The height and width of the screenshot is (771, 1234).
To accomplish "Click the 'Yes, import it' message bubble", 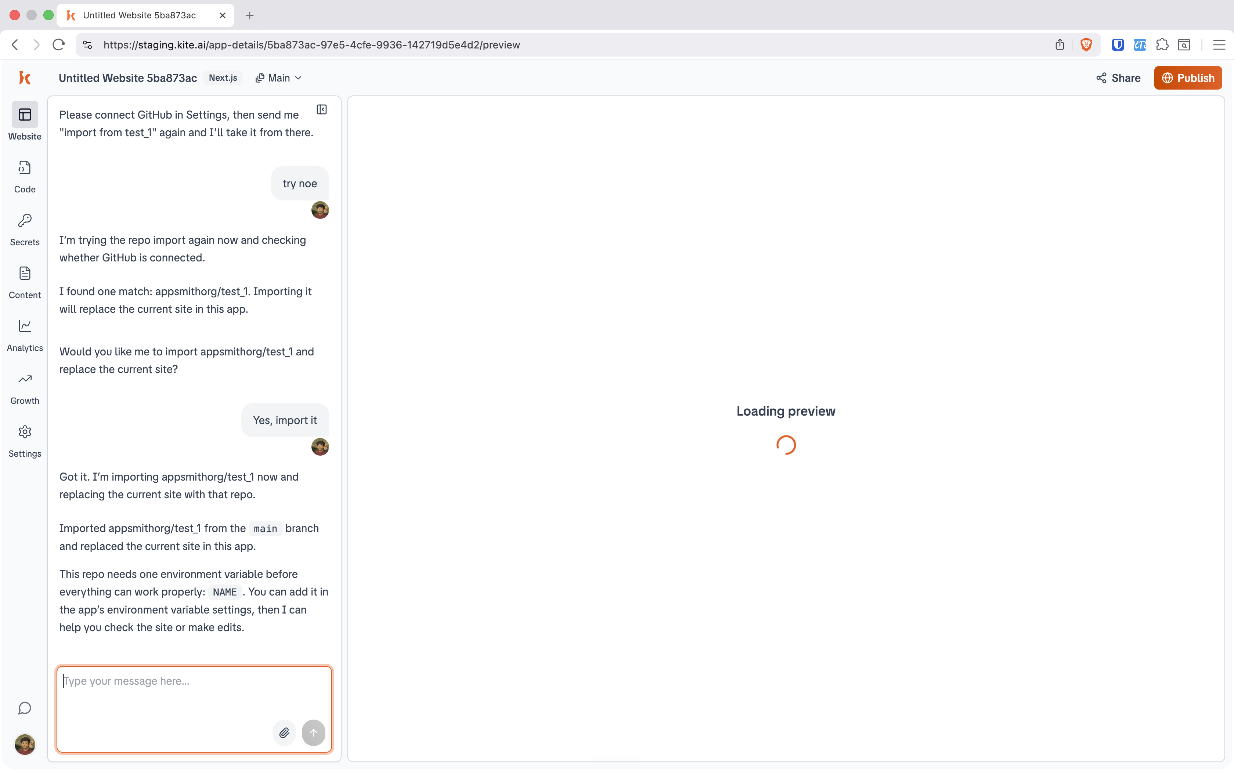I will pyautogui.click(x=285, y=420).
